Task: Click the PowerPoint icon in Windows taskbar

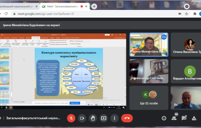Action: (11, 107)
